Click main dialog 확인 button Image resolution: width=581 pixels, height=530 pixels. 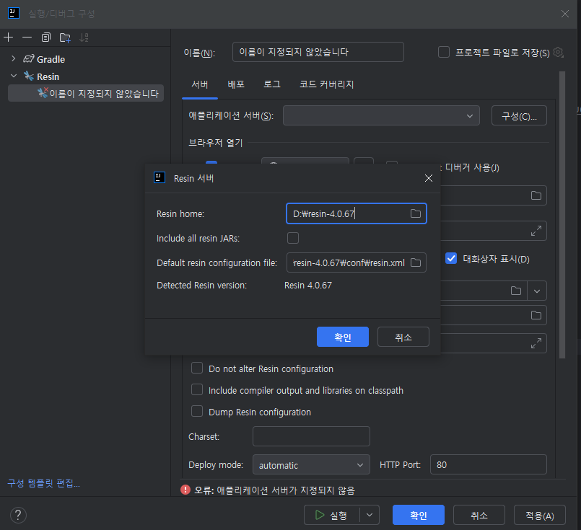[419, 515]
